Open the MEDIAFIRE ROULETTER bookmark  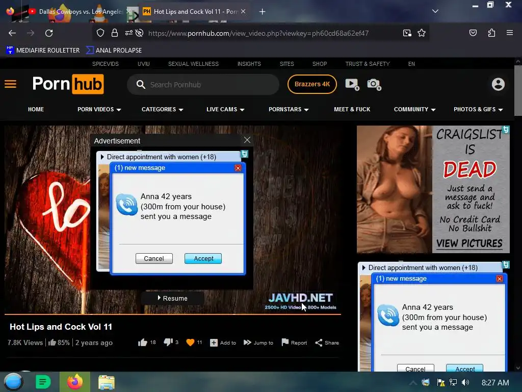(43, 51)
